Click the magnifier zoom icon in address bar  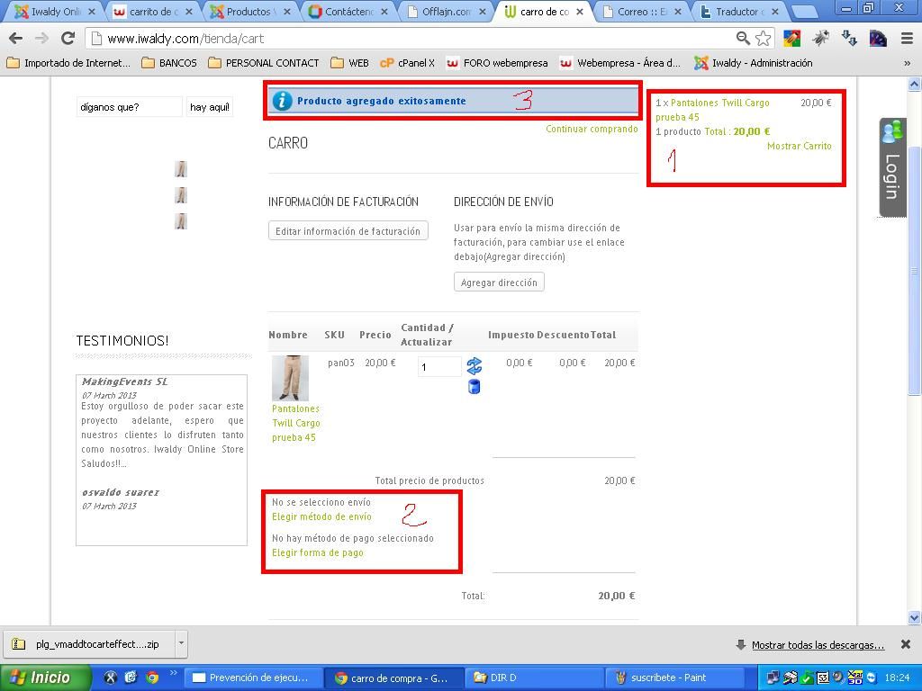coord(743,39)
